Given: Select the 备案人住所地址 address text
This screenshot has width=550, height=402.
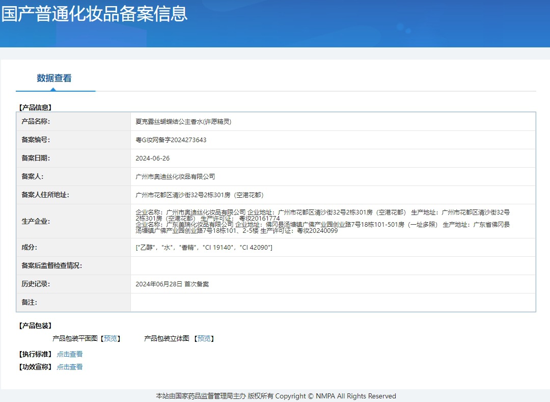Looking at the screenshot, I should click(199, 195).
